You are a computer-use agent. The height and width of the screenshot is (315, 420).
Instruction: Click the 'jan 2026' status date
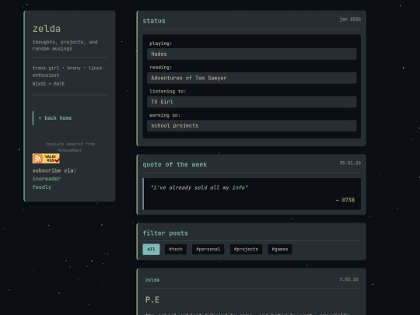[350, 19]
